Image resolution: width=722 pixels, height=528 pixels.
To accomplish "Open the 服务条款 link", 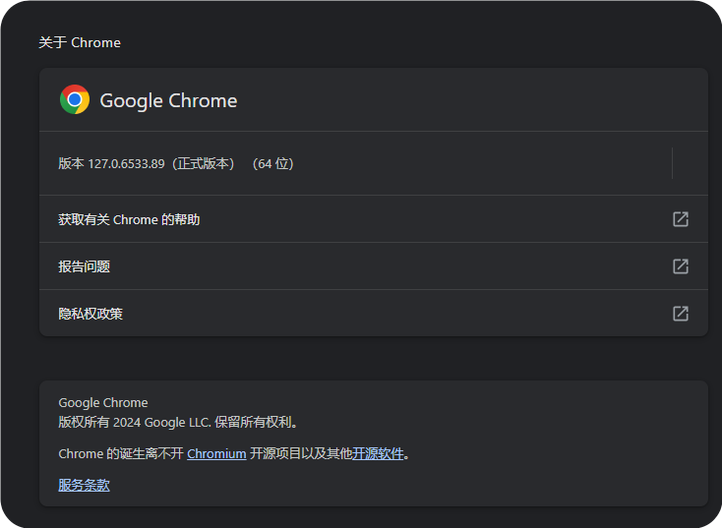I will pyautogui.click(x=84, y=485).
